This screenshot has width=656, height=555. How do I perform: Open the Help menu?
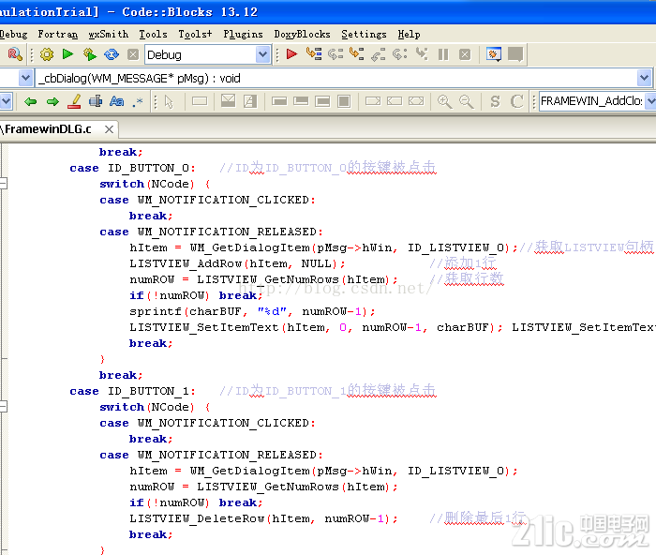tap(409, 35)
